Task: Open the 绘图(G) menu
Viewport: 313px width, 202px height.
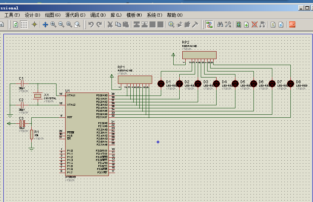Action: click(x=53, y=15)
